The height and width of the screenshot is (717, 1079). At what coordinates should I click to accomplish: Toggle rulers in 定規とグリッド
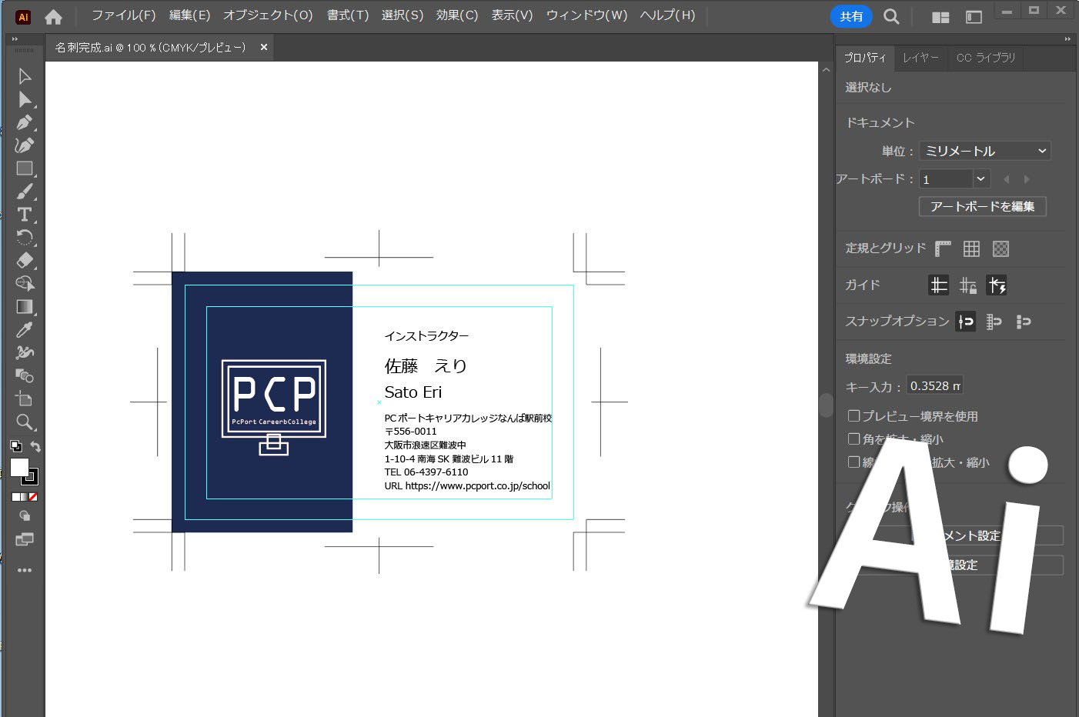943,248
